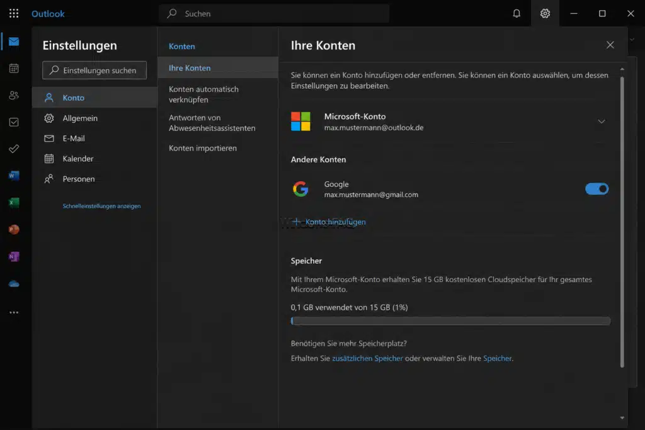Click the Speicher section heading

(x=307, y=261)
